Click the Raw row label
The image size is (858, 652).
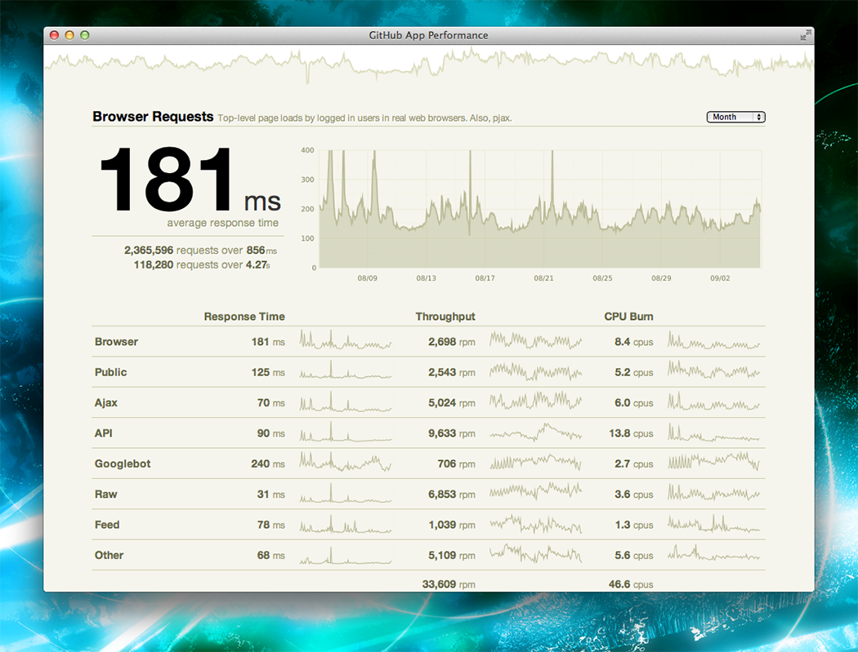[x=105, y=495]
